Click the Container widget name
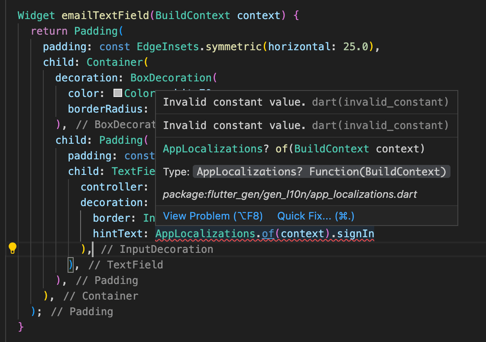 pyautogui.click(x=115, y=62)
